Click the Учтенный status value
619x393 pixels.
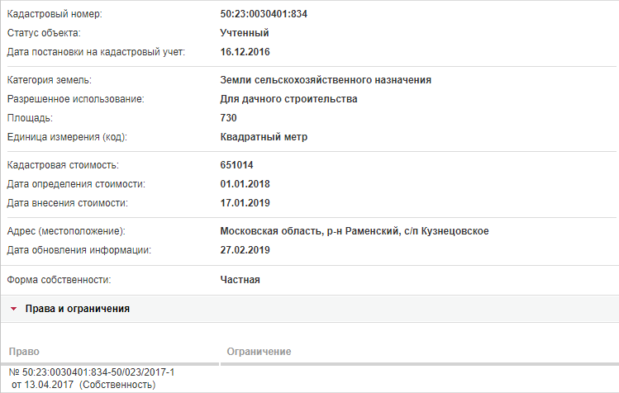(x=245, y=33)
